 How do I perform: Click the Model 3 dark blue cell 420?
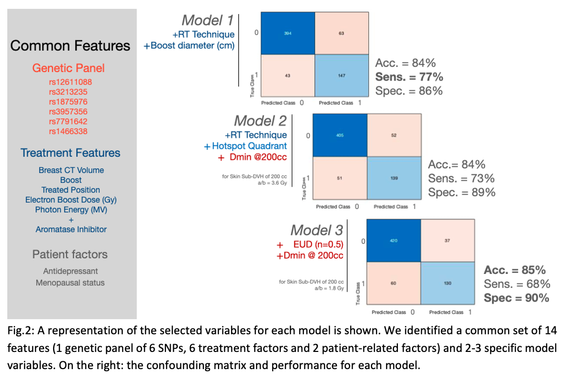coord(394,241)
